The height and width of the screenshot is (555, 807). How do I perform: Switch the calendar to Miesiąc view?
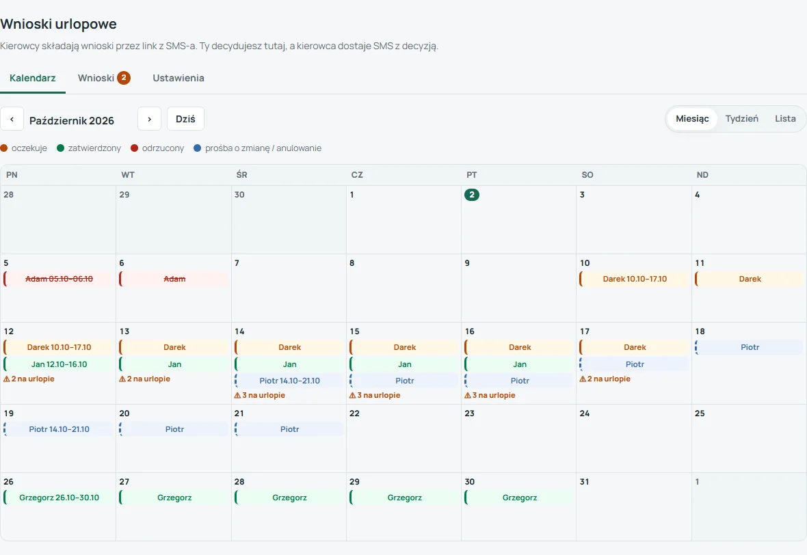point(692,118)
